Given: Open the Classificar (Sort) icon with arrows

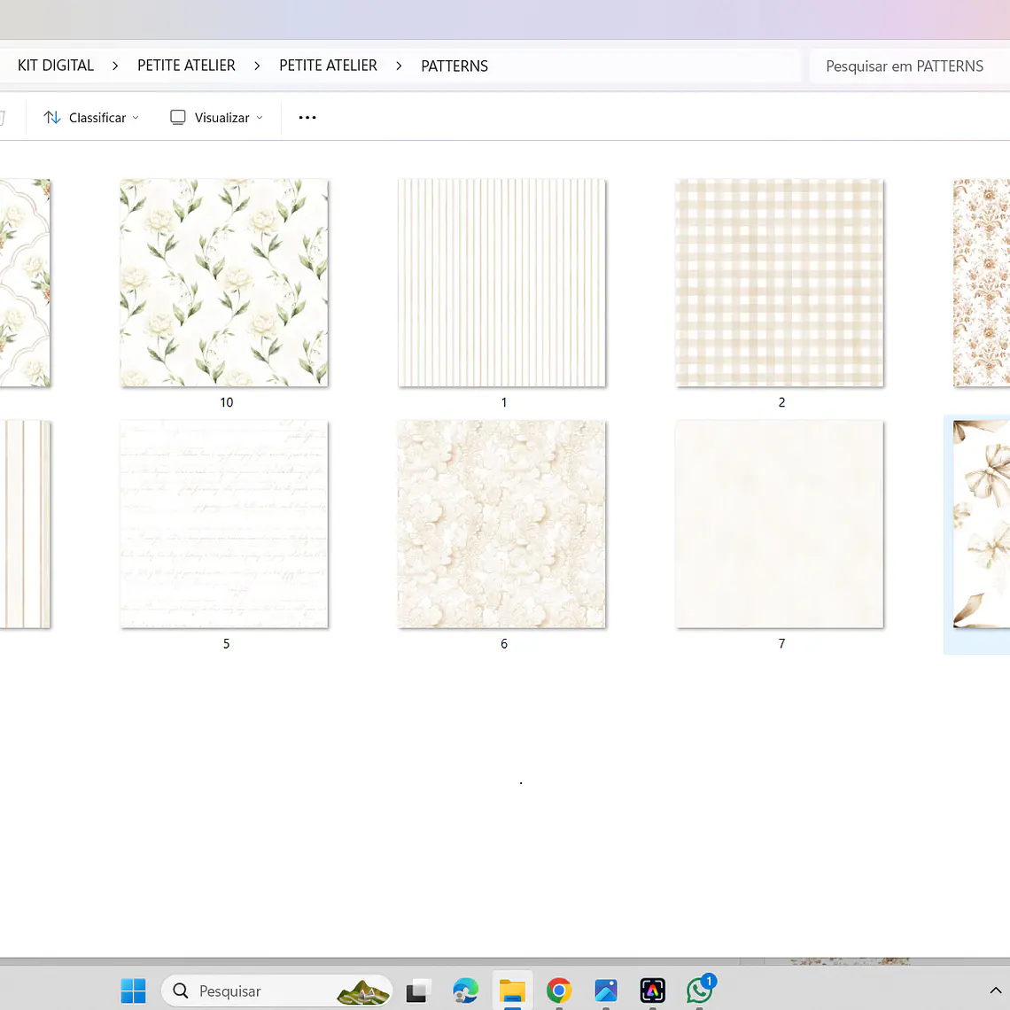Looking at the screenshot, I should point(51,117).
